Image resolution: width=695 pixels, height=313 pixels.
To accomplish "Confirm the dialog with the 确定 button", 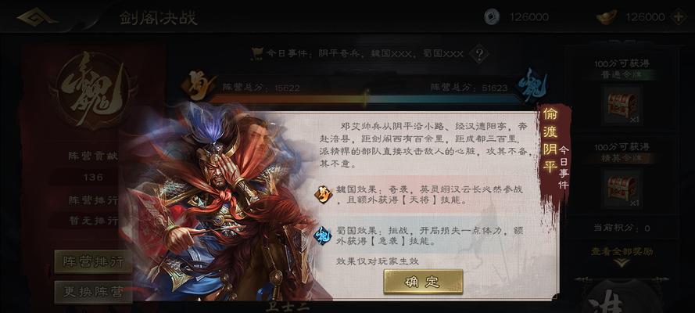I will tap(423, 282).
